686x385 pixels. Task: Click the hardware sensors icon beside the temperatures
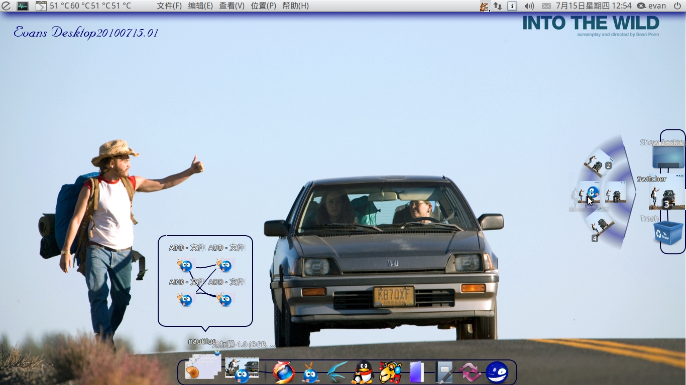point(41,6)
